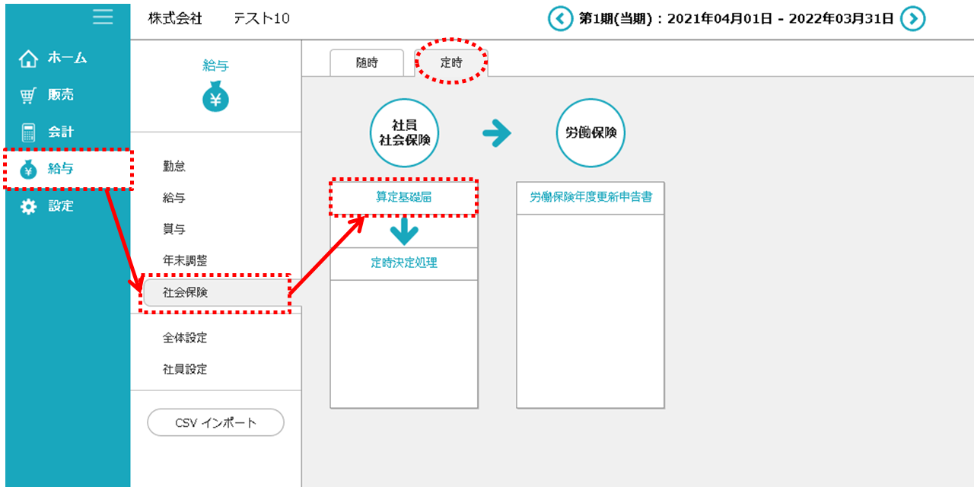The image size is (974, 487).
Task: Open 労働保険年度更新申告書 link
Action: (x=590, y=197)
